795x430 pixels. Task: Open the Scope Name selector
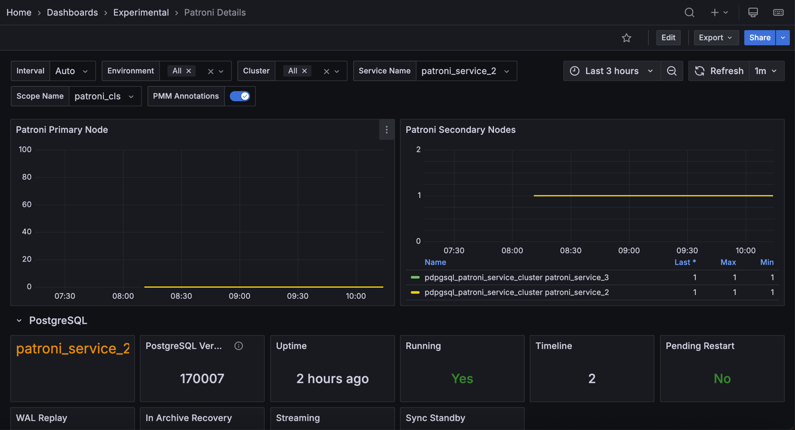(x=105, y=96)
